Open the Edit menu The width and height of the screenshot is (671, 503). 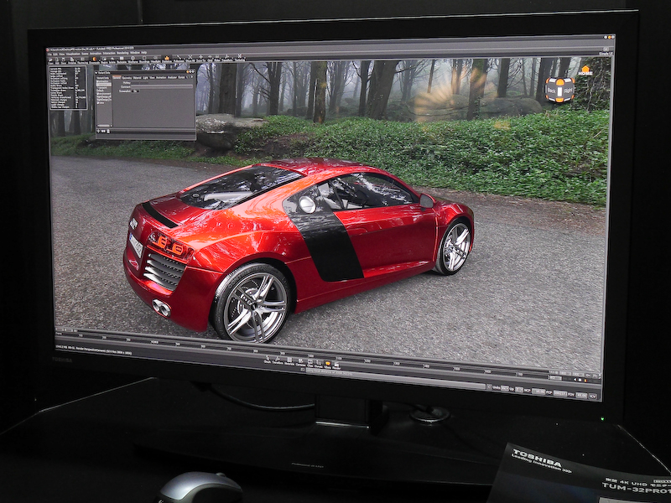pyautogui.click(x=55, y=53)
